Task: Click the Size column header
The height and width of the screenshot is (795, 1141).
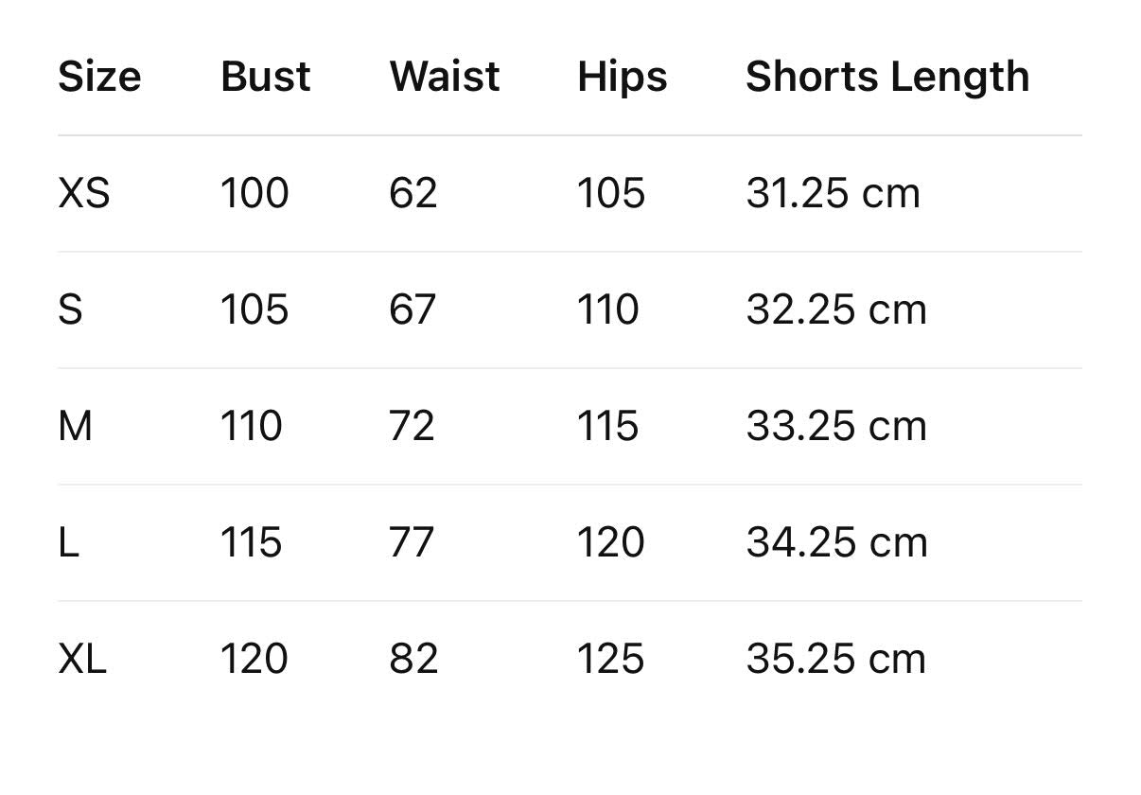Action: click(99, 77)
